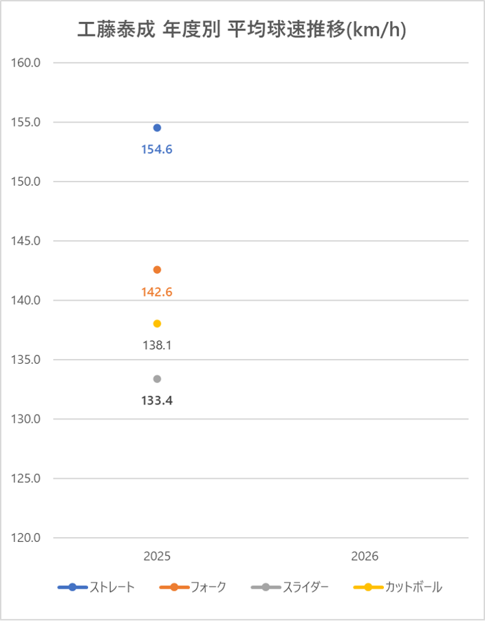Select the 138.1 data label
Image resolution: width=485 pixels, height=621 pixels.
(157, 346)
